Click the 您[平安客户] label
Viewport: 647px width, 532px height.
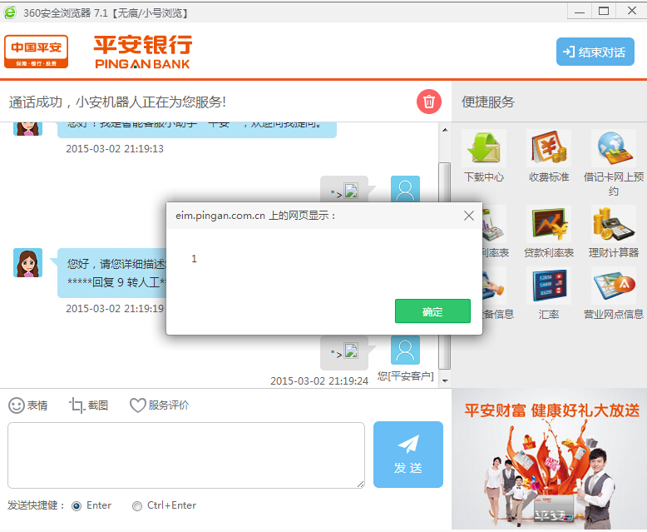[405, 375]
